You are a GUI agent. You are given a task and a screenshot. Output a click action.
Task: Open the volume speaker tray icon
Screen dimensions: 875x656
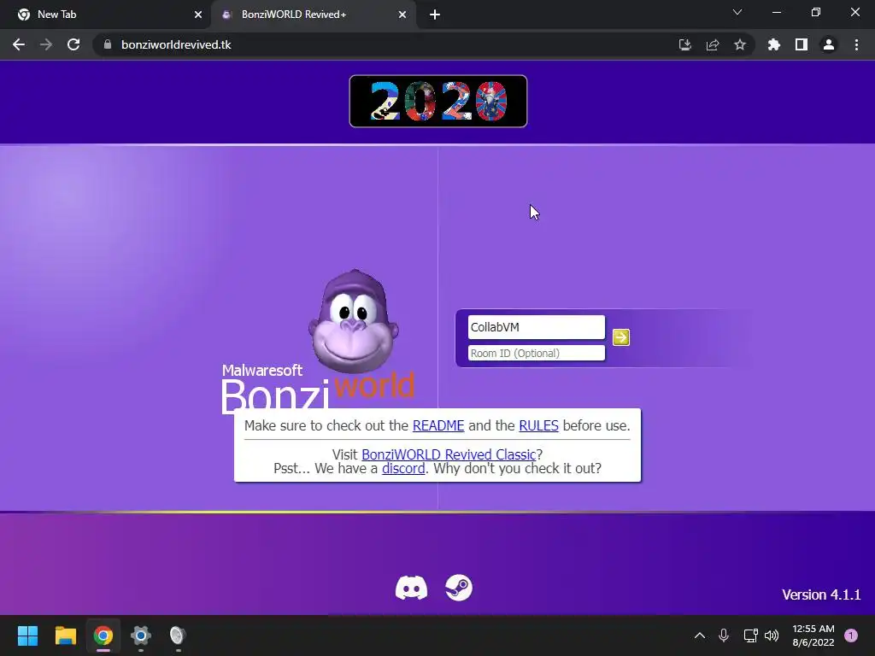click(772, 635)
